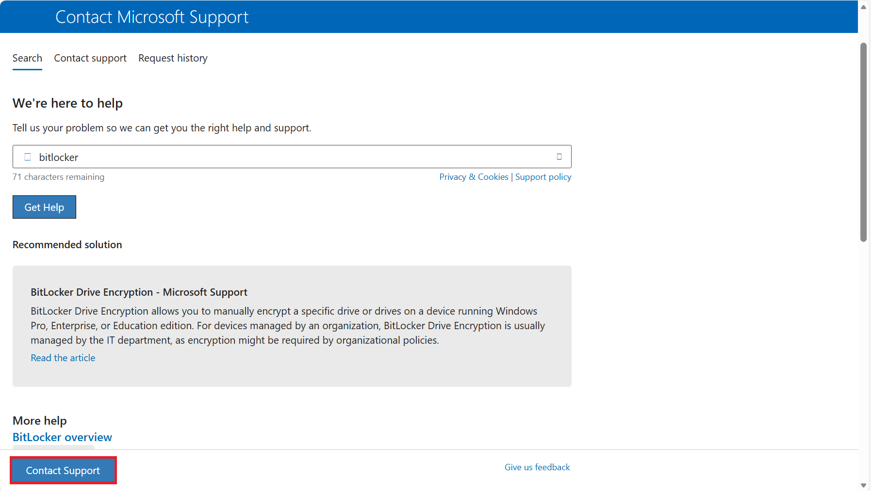This screenshot has width=871, height=493.
Task: Clear the bitlocker search text icon
Action: (x=559, y=157)
